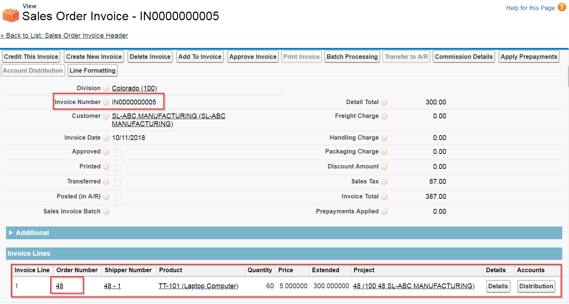Open the Colorado (100) division link
The width and height of the screenshot is (569, 304).
pos(135,88)
